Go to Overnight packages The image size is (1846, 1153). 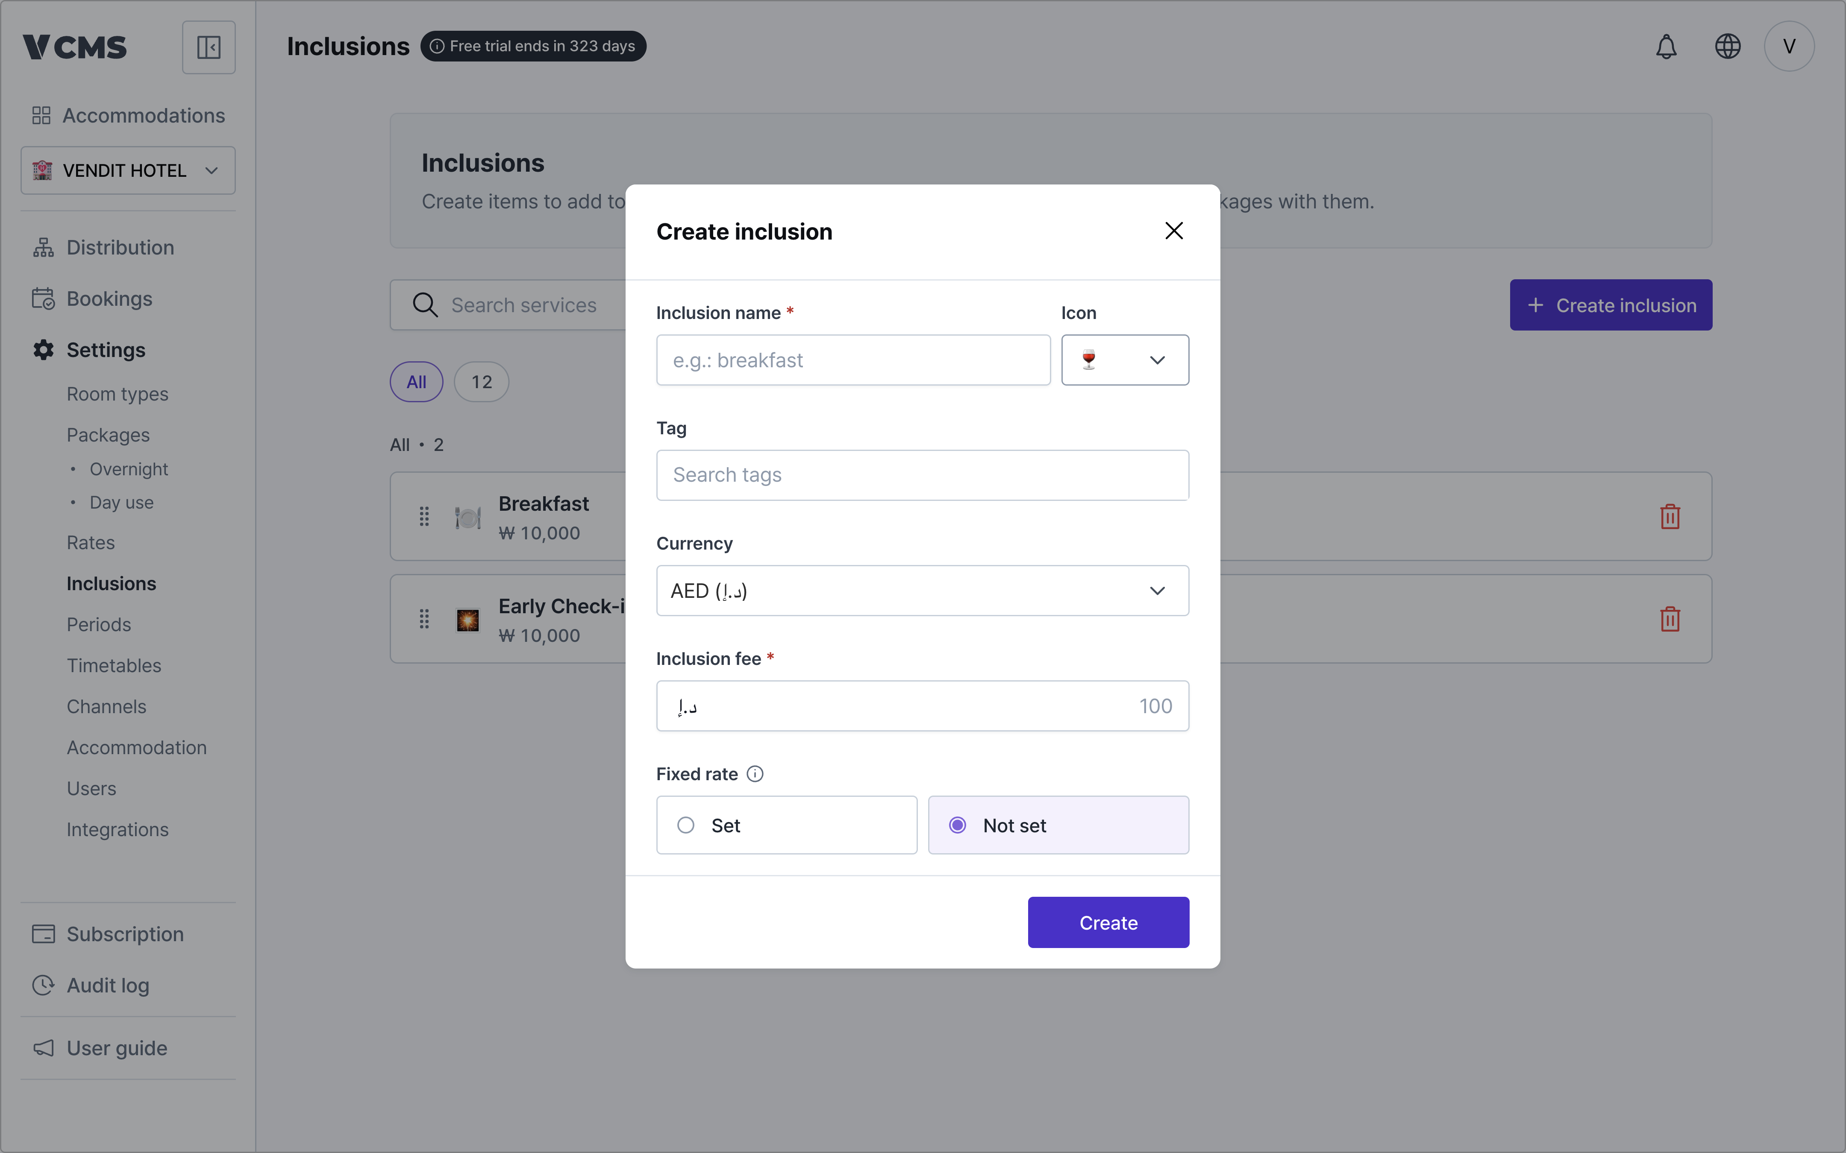(x=129, y=469)
